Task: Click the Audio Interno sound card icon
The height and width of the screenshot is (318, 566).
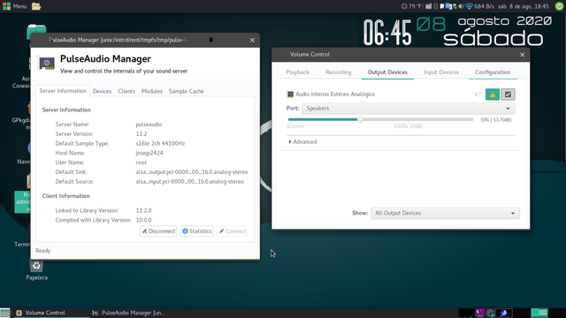Action: (x=290, y=95)
